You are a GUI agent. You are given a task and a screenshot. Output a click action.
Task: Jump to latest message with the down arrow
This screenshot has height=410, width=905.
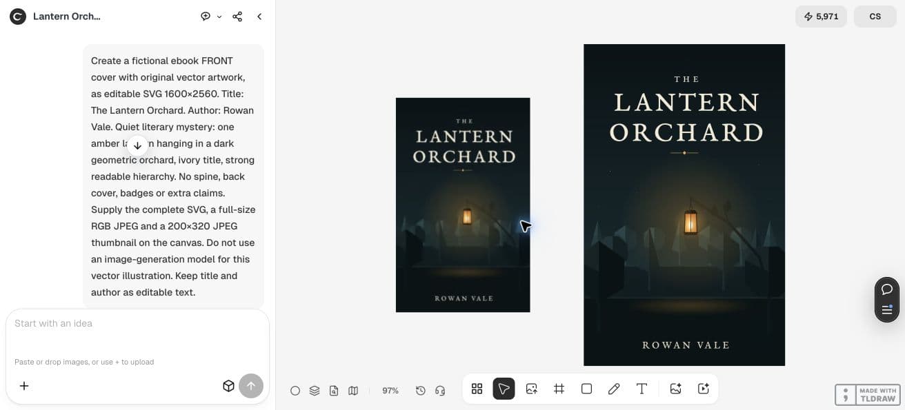click(x=137, y=145)
